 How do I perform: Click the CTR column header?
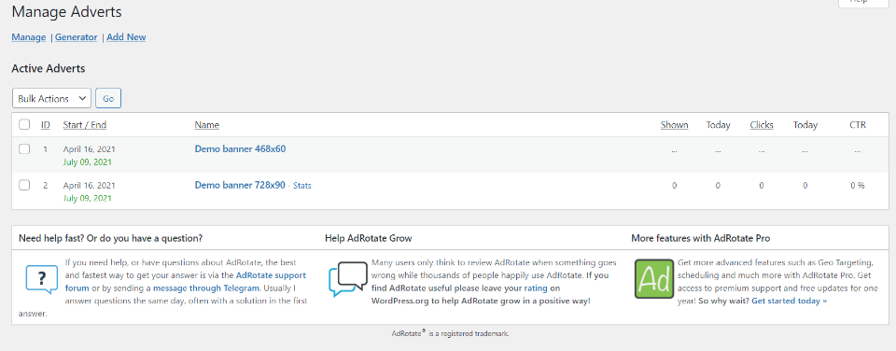tap(857, 124)
